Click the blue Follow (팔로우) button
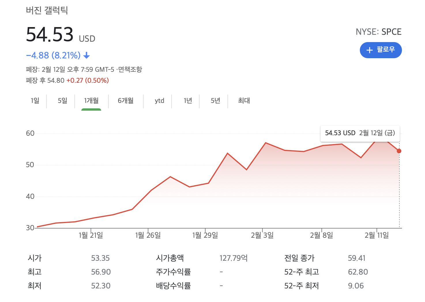Screen dimensions: 425x302 pos(381,50)
